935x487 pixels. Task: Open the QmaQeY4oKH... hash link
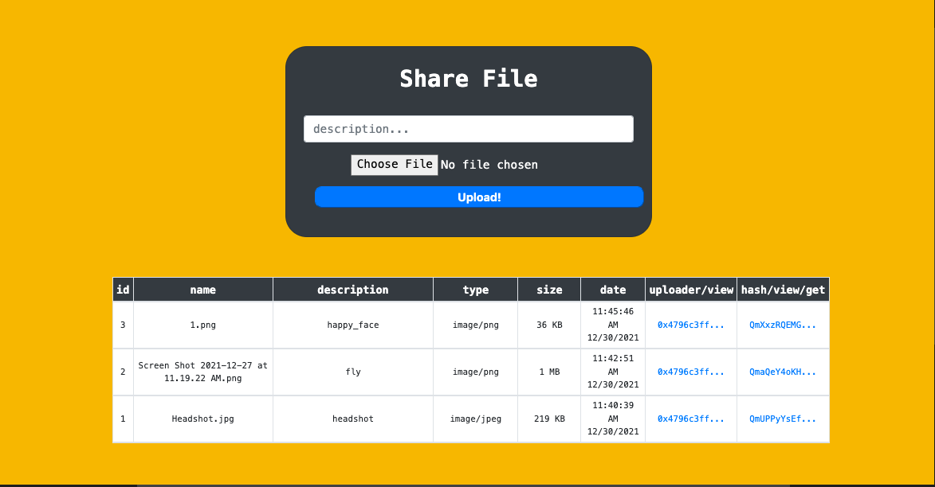pyautogui.click(x=782, y=372)
